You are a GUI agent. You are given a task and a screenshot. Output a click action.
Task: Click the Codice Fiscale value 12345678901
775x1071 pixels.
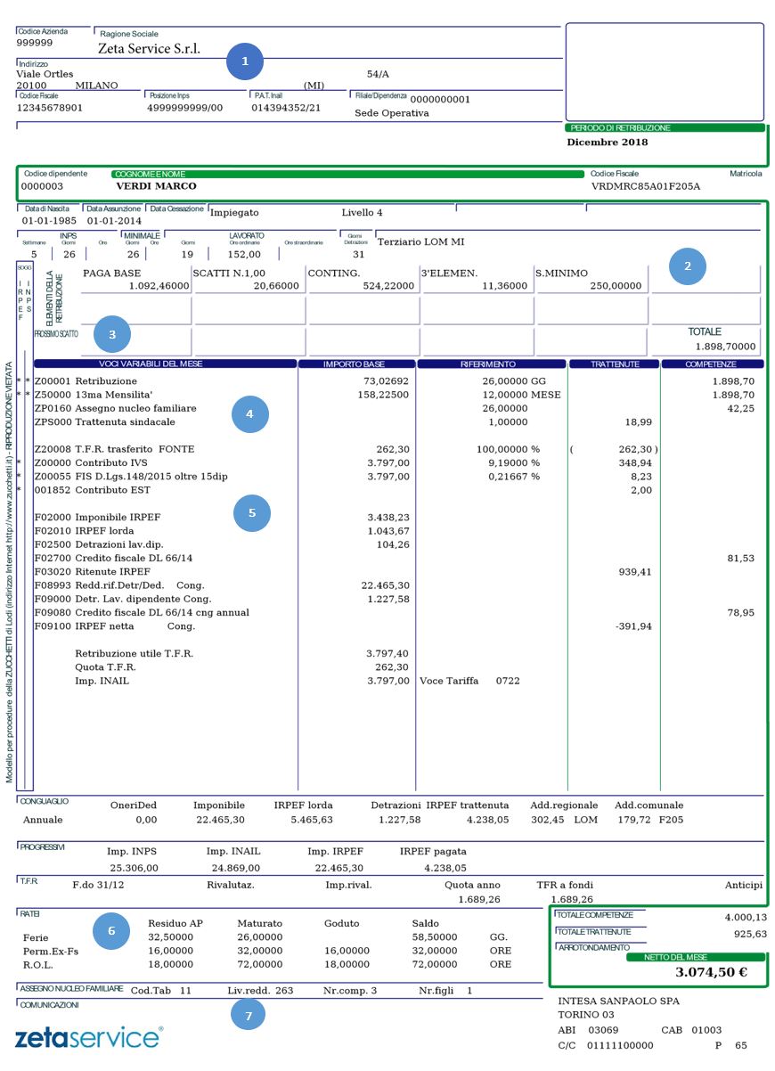[50, 107]
